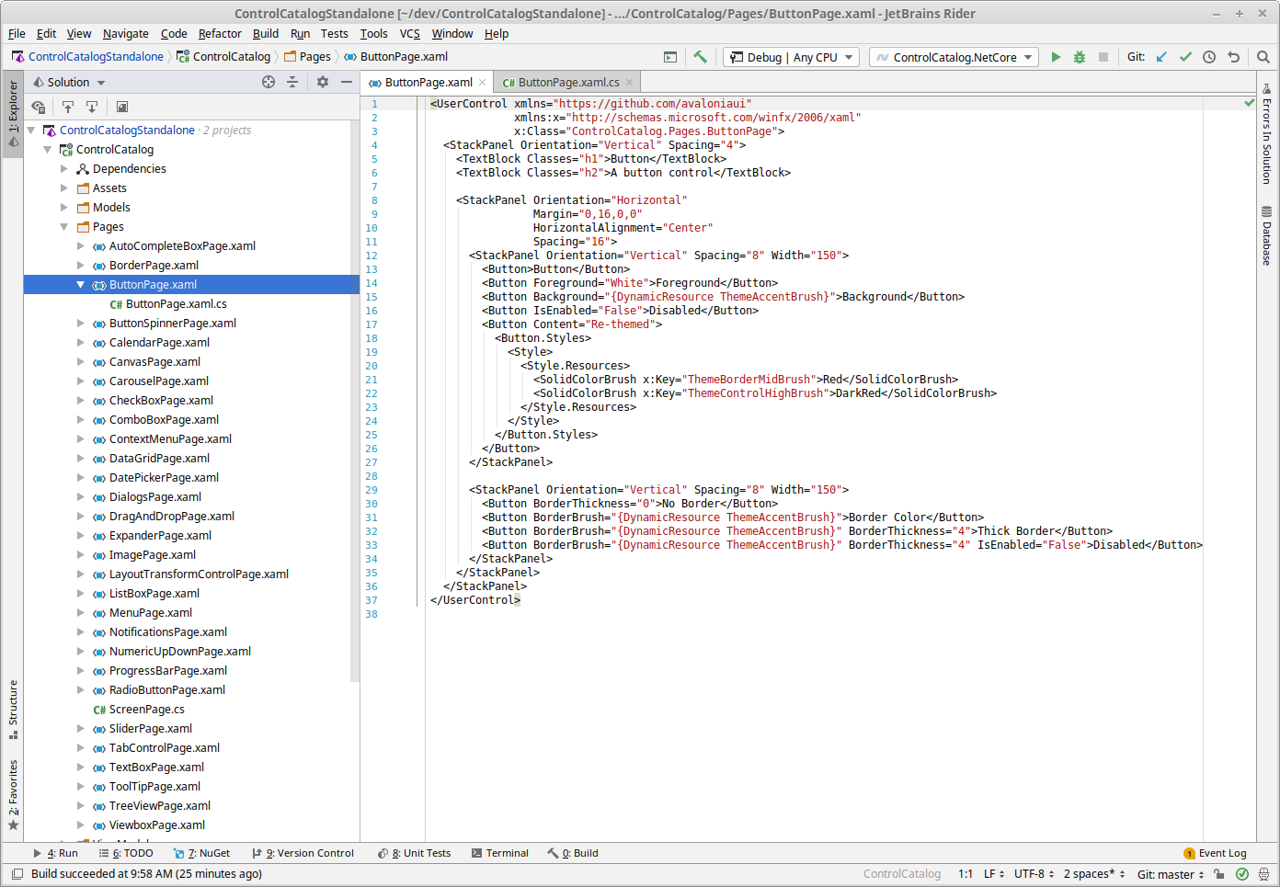
Task: Update project with the blue Git arrow icon
Action: (x=1160, y=56)
